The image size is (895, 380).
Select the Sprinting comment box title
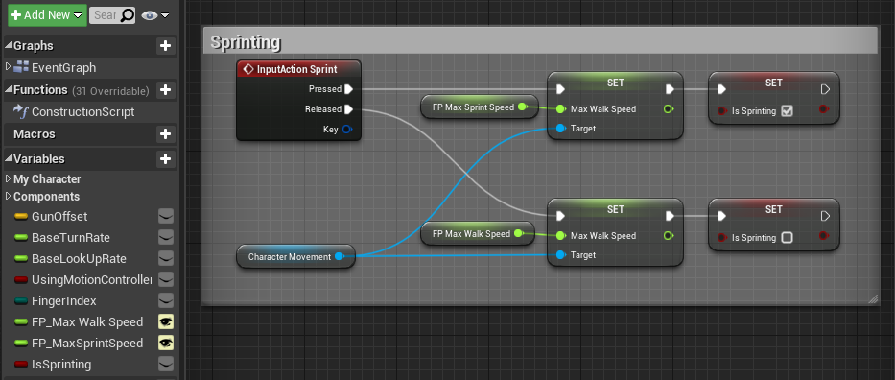tap(246, 42)
